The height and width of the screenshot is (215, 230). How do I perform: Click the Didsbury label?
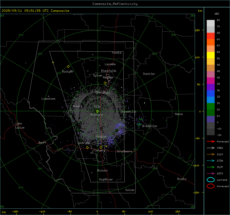96,115
